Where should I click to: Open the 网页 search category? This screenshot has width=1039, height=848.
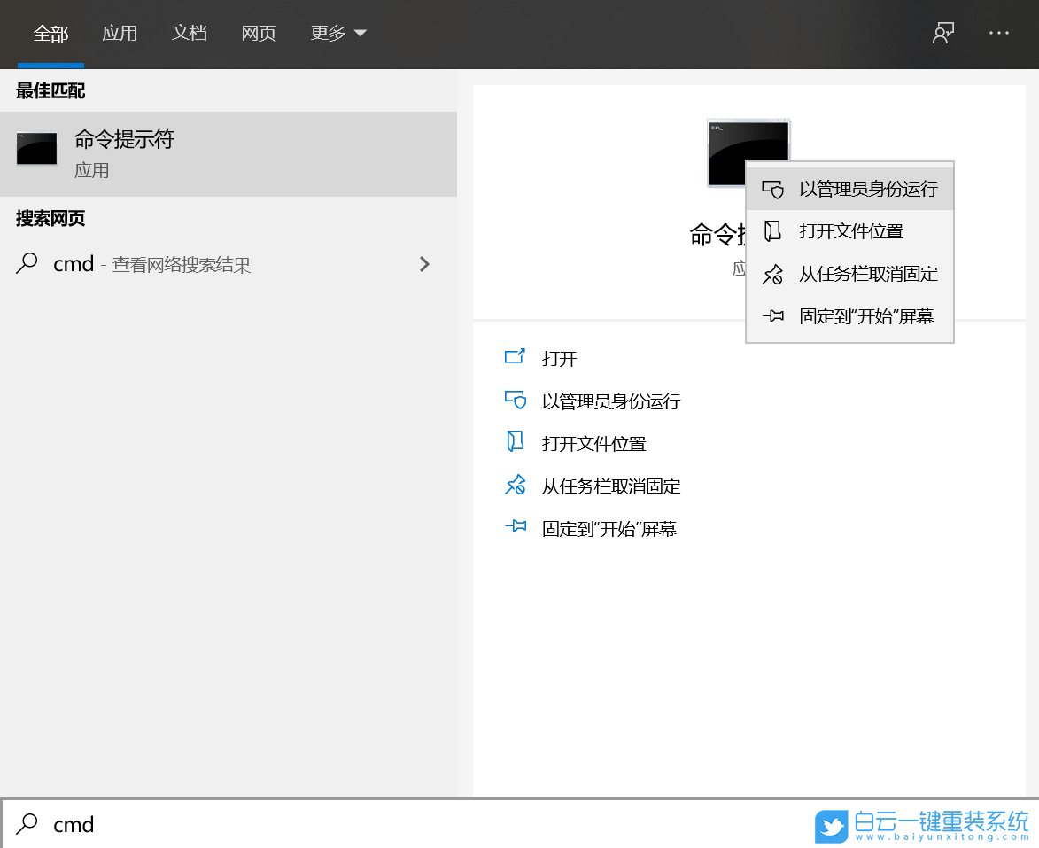pos(259,32)
